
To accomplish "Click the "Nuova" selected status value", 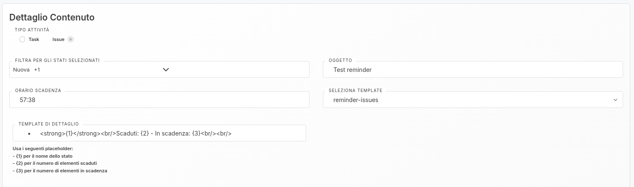I will point(21,70).
